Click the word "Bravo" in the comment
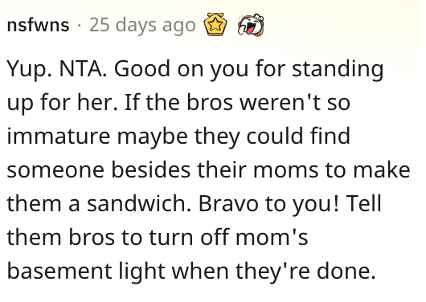 pos(228,204)
